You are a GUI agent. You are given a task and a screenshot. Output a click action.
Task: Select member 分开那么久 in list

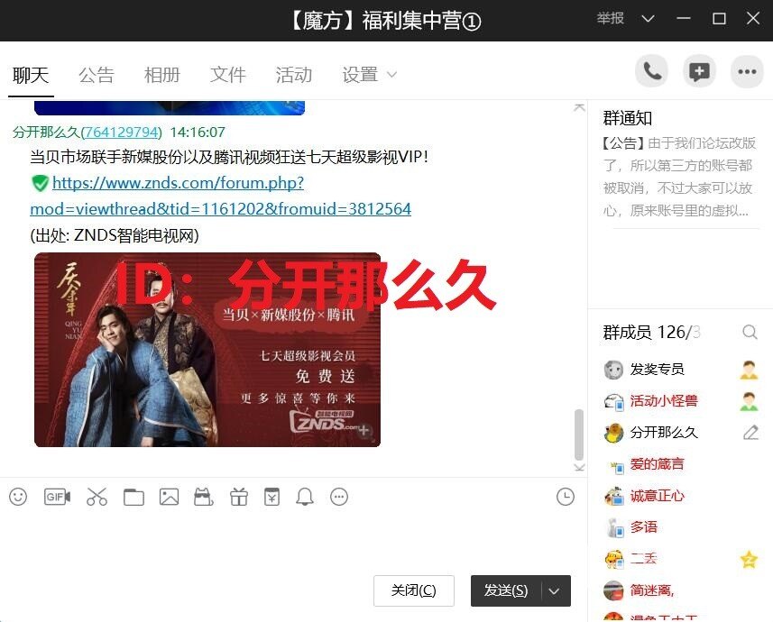pos(664,433)
